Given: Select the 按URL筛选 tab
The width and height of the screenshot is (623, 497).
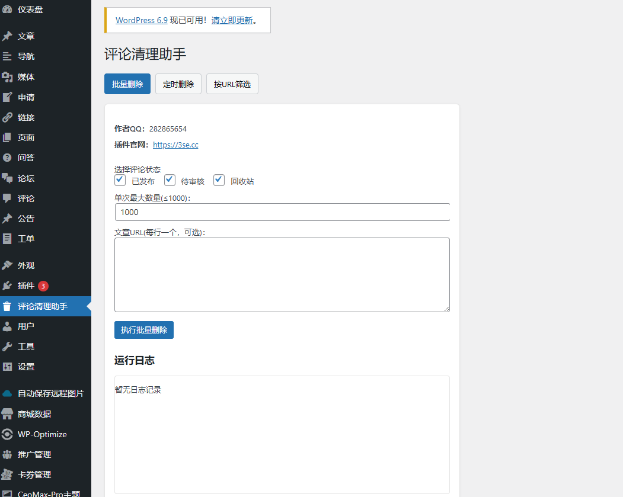Looking at the screenshot, I should coord(232,84).
